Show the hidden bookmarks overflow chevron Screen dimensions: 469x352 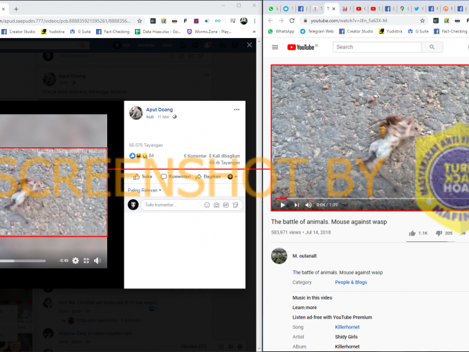coord(254,31)
